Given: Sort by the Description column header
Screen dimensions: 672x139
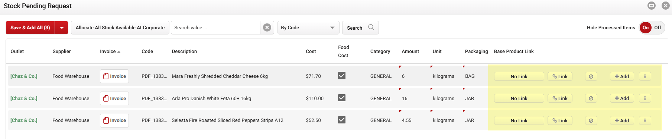Looking at the screenshot, I should 184,52.
